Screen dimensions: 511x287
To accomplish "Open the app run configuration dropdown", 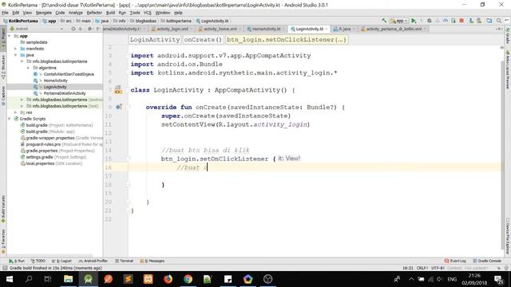I will pos(399,21).
